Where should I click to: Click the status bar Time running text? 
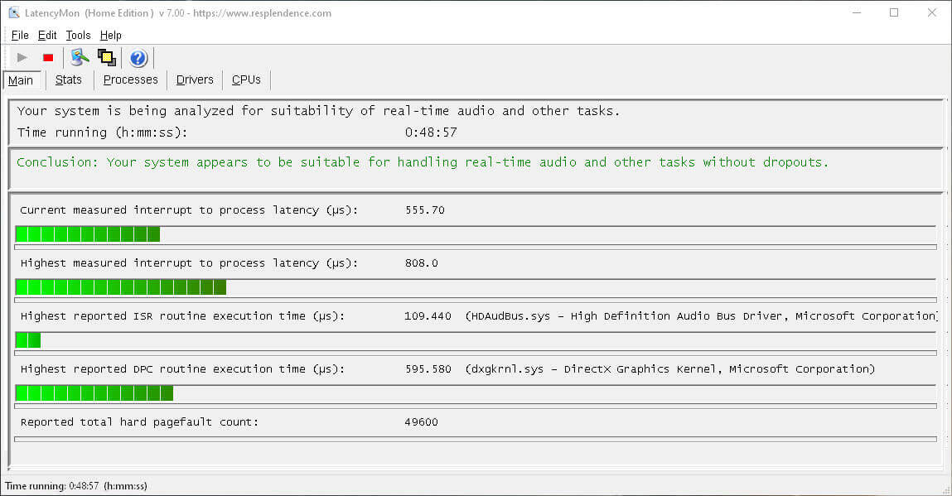(x=76, y=486)
